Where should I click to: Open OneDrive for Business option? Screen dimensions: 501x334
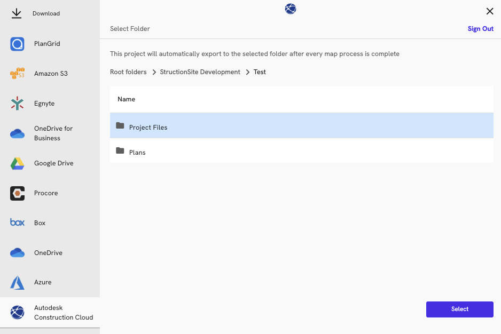pos(53,133)
